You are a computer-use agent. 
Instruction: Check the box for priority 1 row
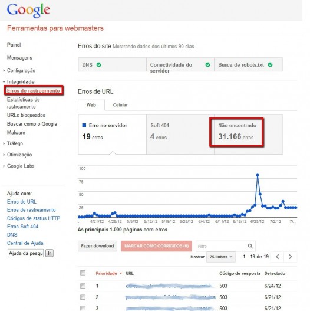[83, 286]
